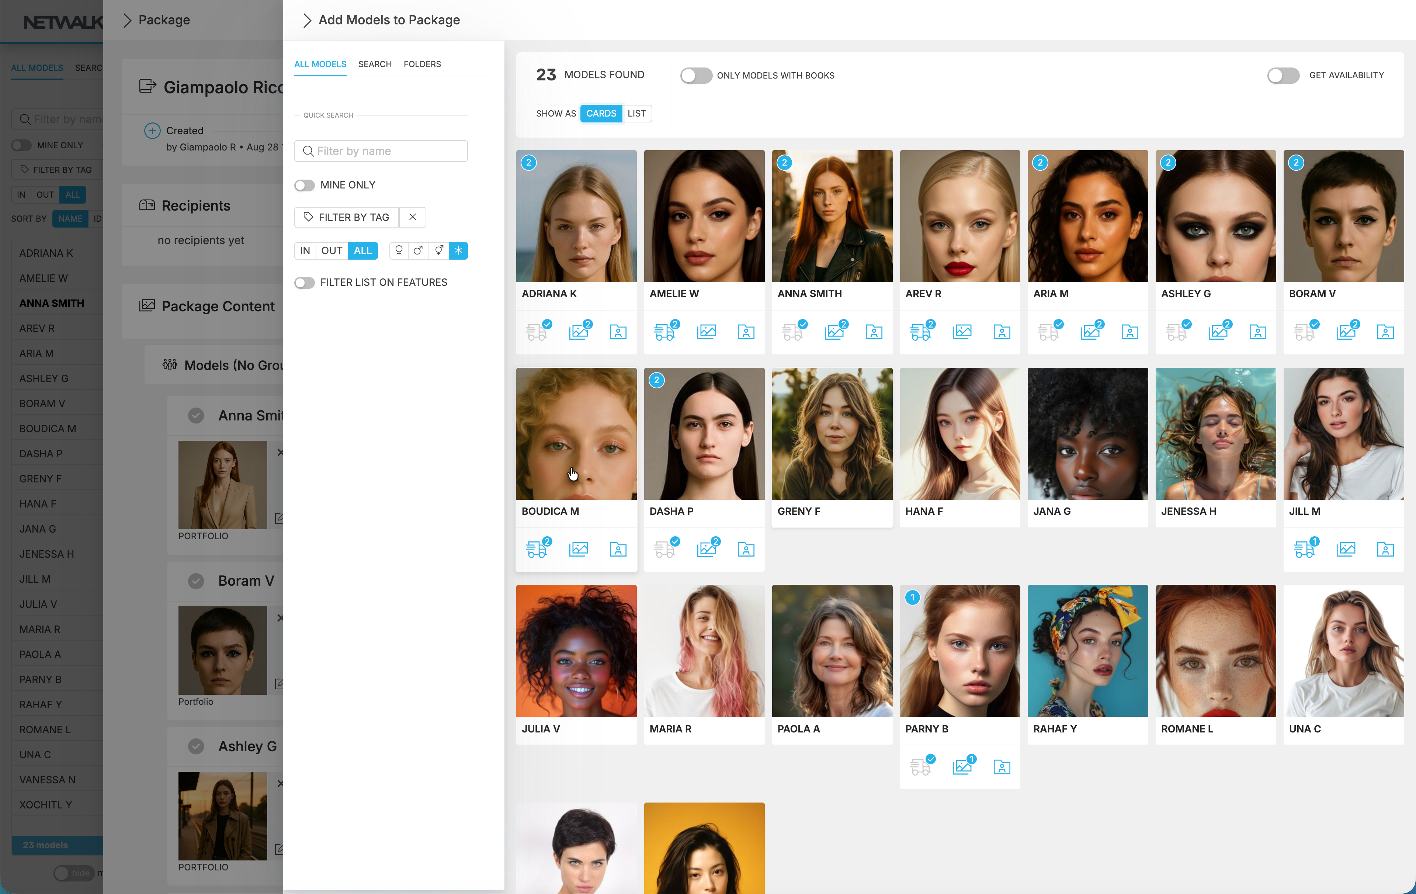Screen dimensions: 1416x894
Task: Turn on Only Models With Books
Action: pos(696,75)
